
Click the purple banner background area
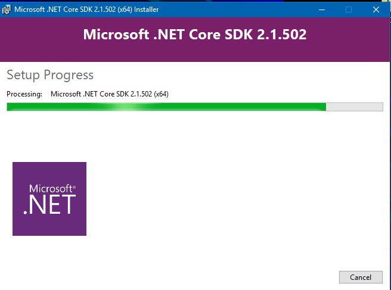194,53
